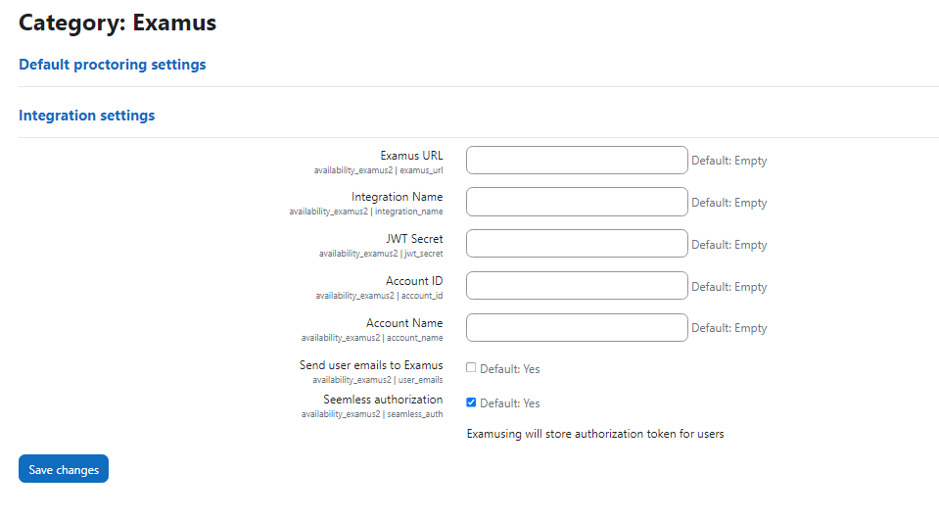Click text availability_examus2 | user_emails
This screenshot has height=519, width=939.
(x=378, y=380)
